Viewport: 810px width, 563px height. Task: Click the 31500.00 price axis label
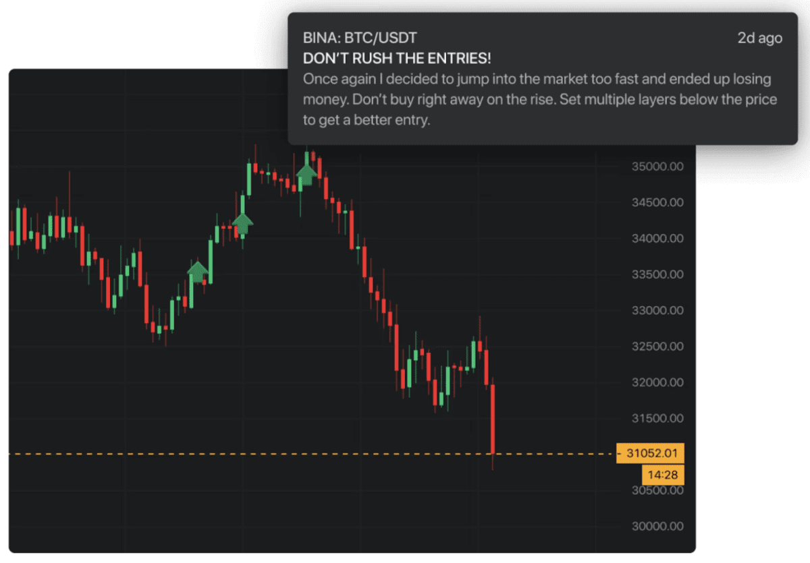(x=655, y=418)
